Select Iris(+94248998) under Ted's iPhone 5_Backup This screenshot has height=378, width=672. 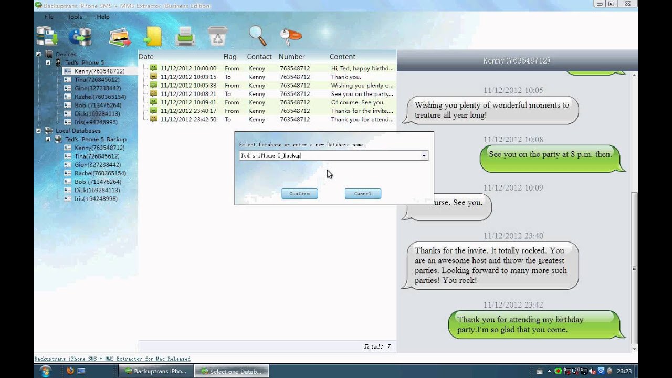tap(96, 198)
